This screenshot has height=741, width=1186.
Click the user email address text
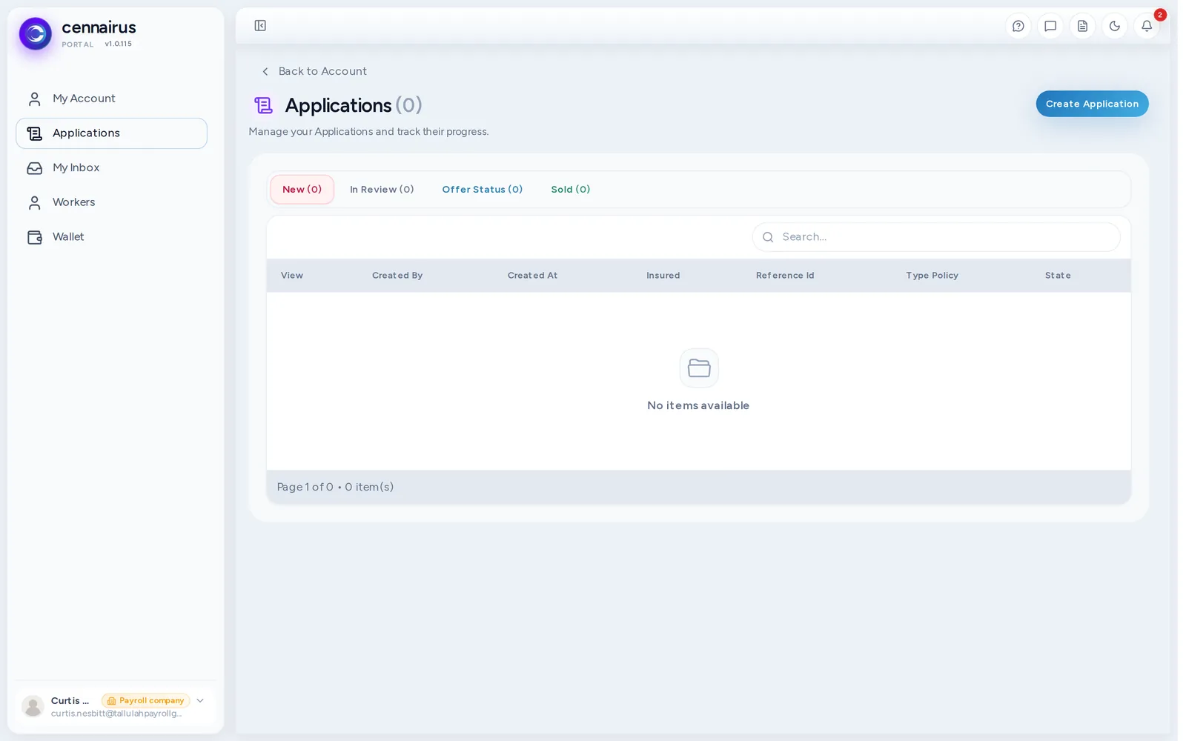[x=116, y=714]
